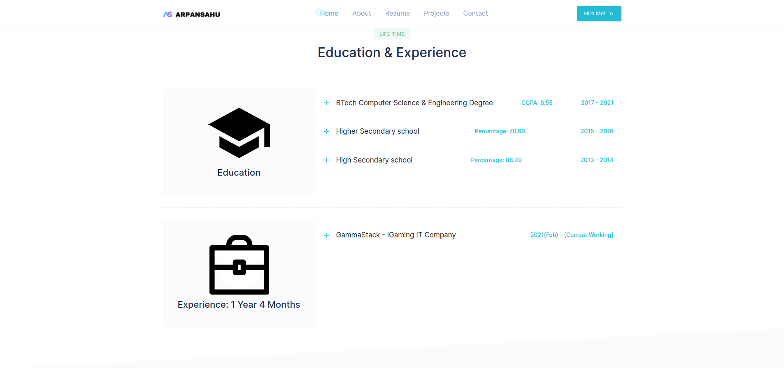Open the About section from navbar
Viewport: 784px width, 390px height.
tap(361, 13)
